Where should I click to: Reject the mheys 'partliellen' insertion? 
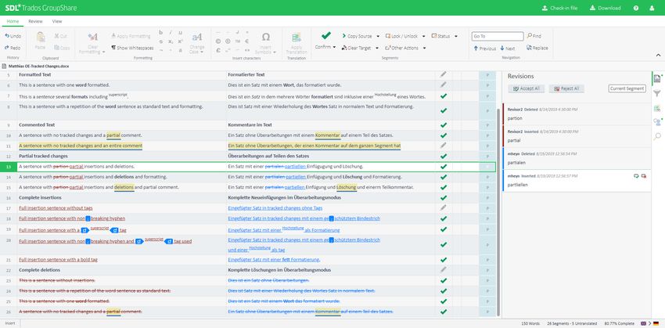(x=644, y=175)
